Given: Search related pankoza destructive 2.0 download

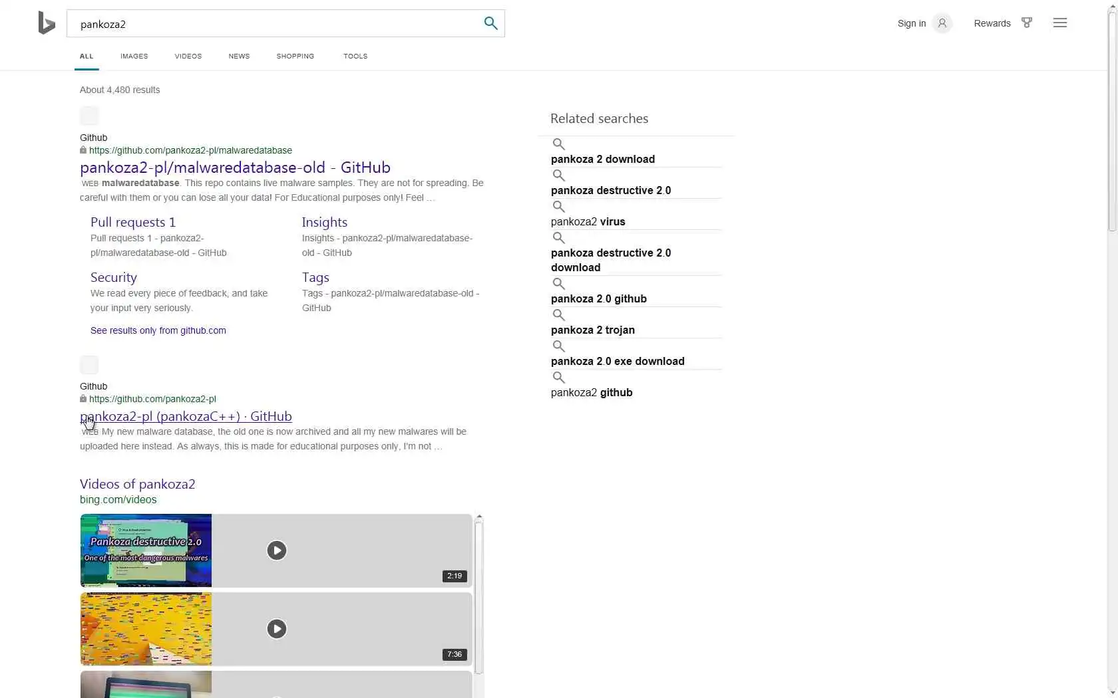Looking at the screenshot, I should tap(610, 260).
